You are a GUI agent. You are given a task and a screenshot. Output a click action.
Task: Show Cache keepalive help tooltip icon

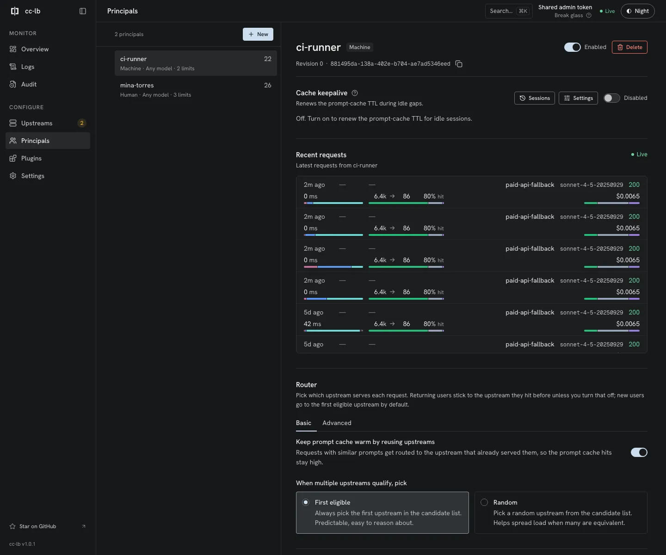[355, 93]
